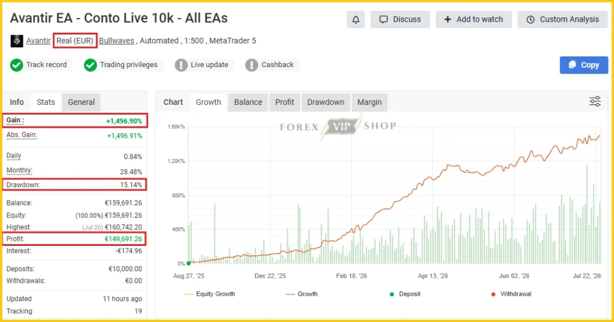Click the Abs. Gain label
This screenshot has height=322, width=614.
pos(22,135)
